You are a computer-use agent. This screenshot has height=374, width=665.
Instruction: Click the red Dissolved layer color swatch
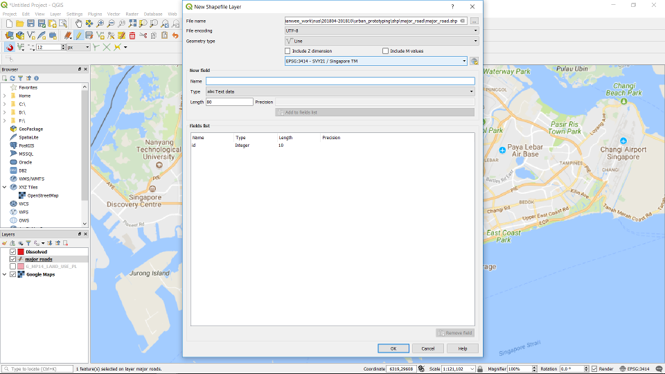pos(21,251)
